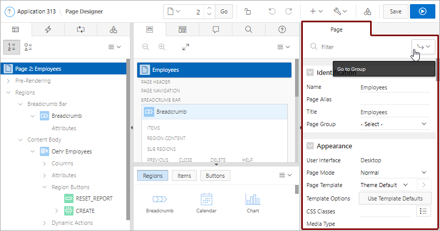
Task: Expand the Columns node
Action: [45, 163]
